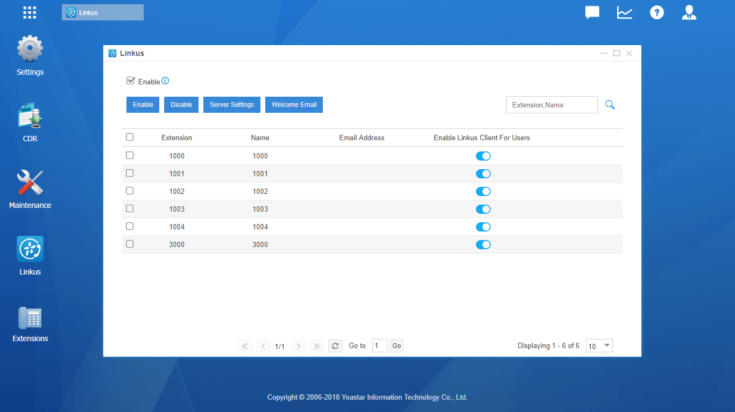The image size is (735, 412).
Task: Open Welcome Email settings
Action: click(x=294, y=105)
